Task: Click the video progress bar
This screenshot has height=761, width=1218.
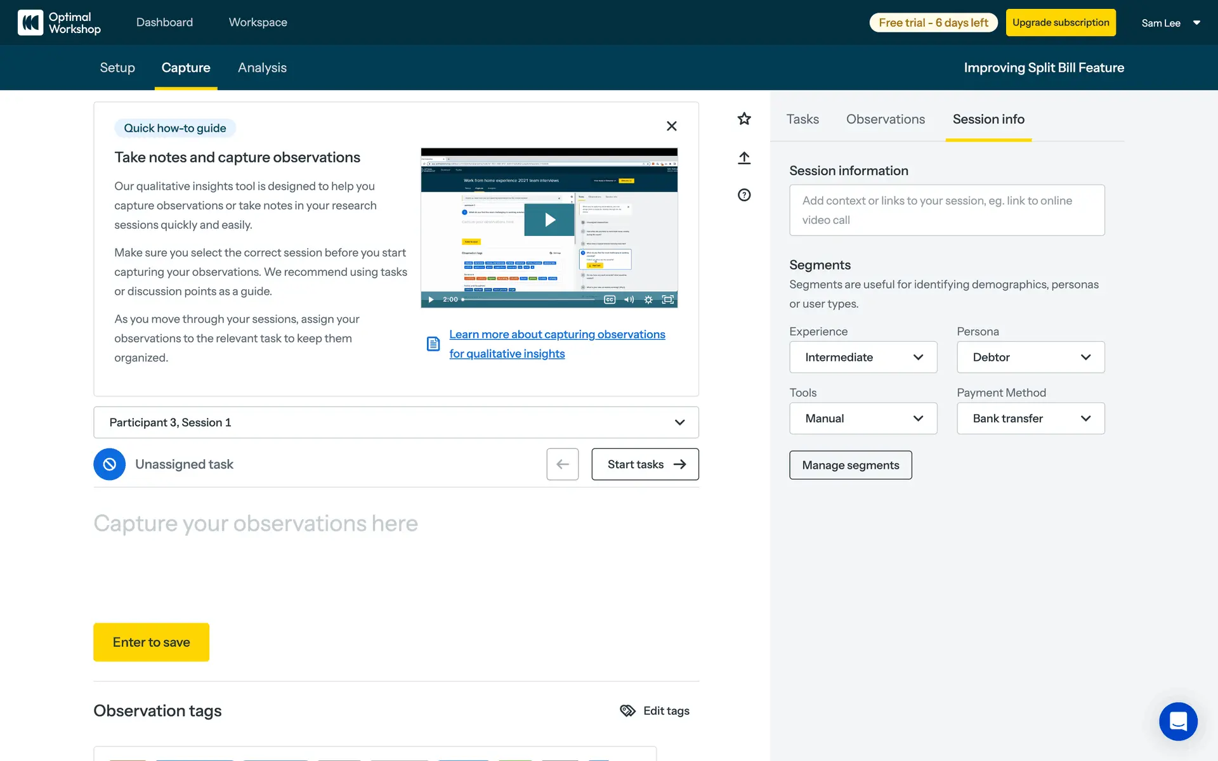Action: point(530,299)
